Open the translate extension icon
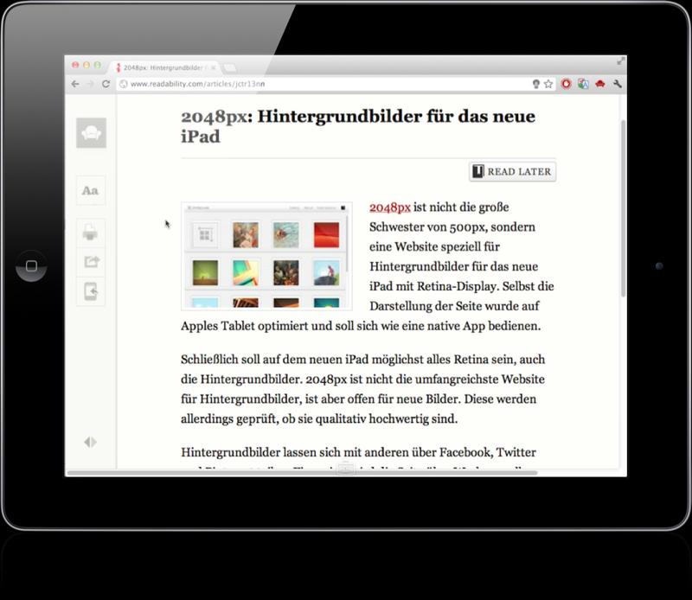 583,83
